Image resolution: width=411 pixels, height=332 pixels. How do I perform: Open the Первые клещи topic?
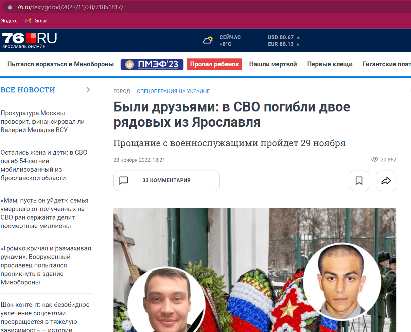pyautogui.click(x=330, y=64)
